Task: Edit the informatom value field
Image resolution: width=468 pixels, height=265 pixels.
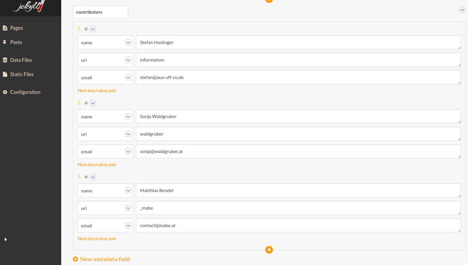Action: pos(298,60)
